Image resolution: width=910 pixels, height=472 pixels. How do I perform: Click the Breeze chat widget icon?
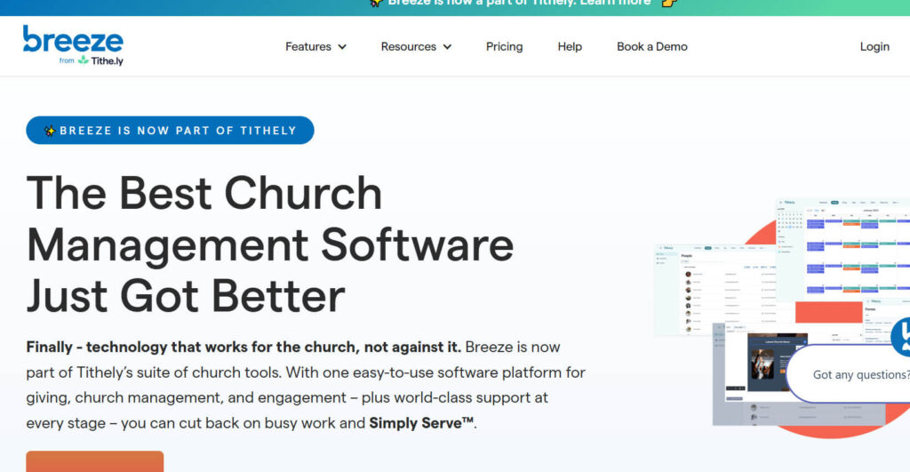[901, 336]
